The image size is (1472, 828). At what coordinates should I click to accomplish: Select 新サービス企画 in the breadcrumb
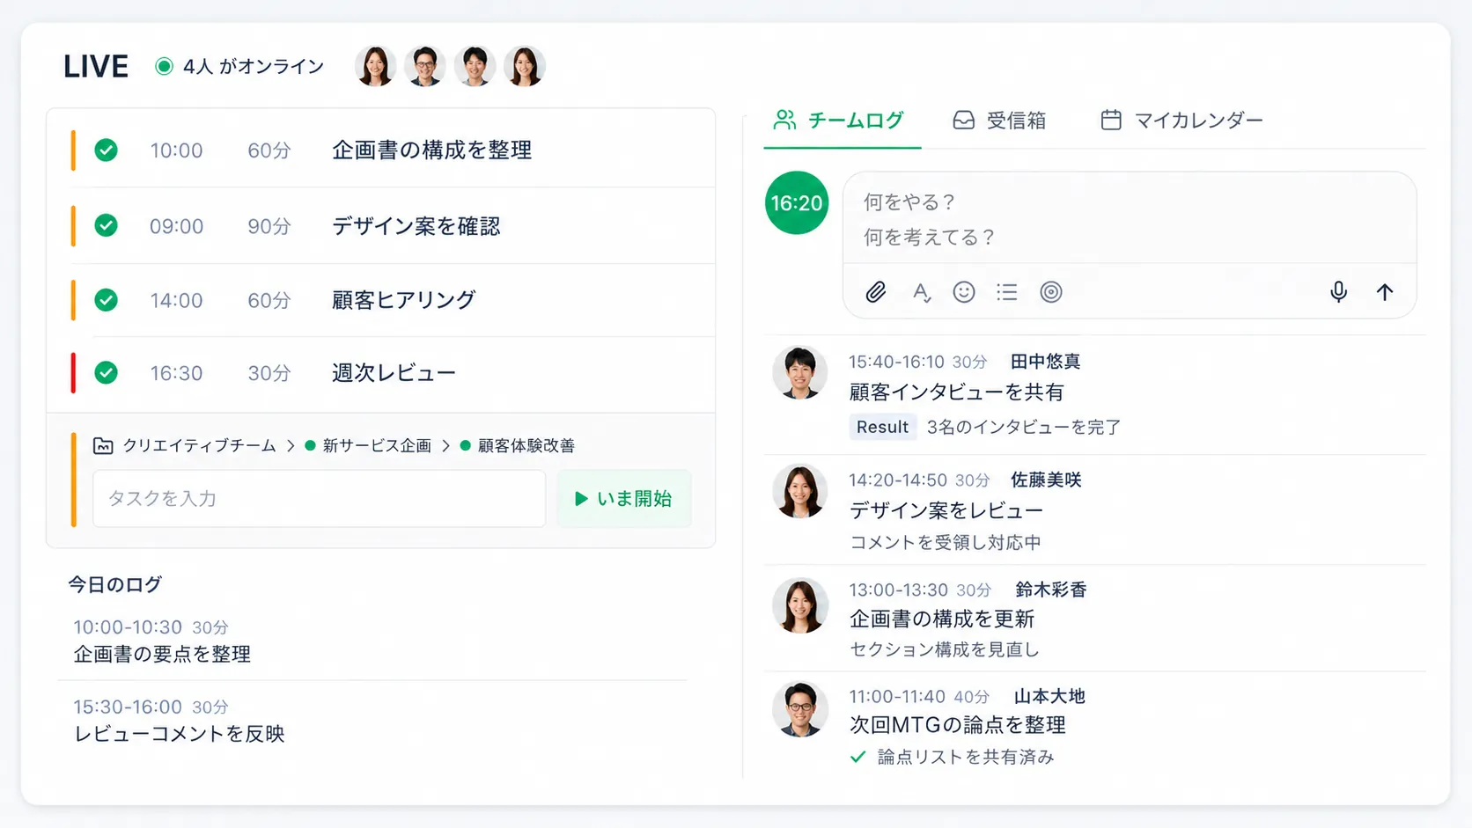tap(377, 446)
